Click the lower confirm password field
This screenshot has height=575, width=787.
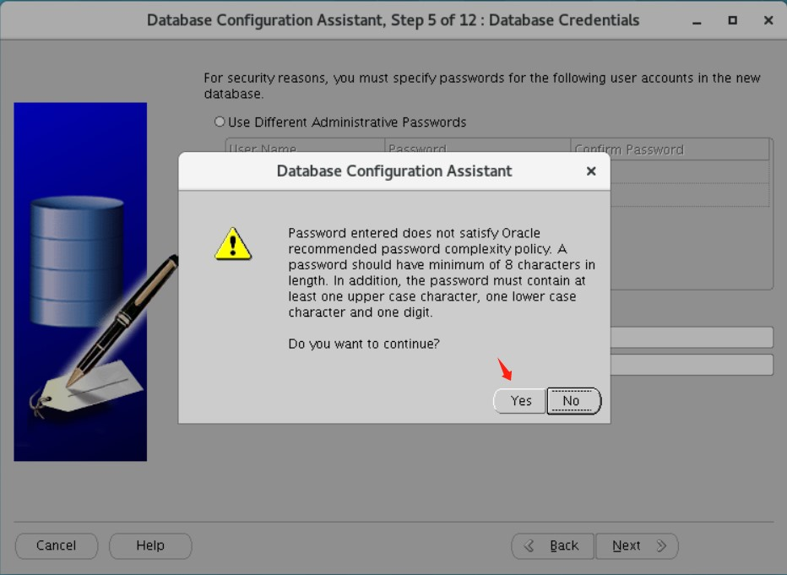(692, 365)
